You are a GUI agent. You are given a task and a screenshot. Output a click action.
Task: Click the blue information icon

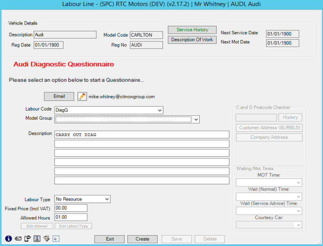(x=8, y=238)
